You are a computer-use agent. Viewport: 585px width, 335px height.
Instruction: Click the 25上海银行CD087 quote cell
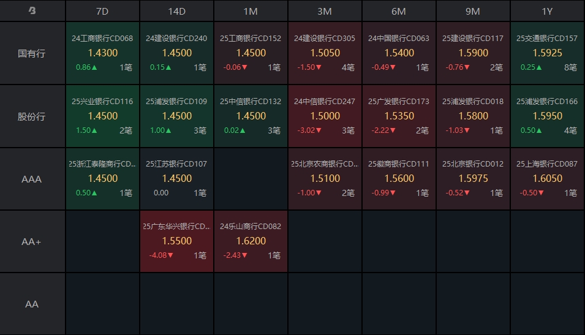coord(546,179)
